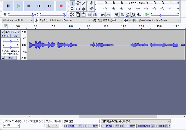186x130 pixels.
Task: Select the Draw pencil tool
Action: [x=84, y=3]
